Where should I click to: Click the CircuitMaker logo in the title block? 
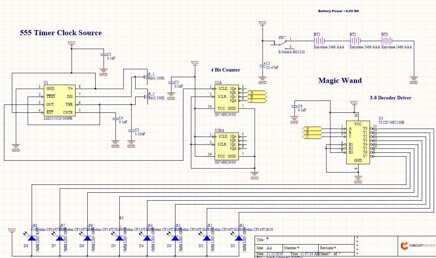pyautogui.click(x=417, y=246)
